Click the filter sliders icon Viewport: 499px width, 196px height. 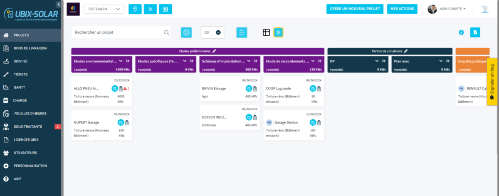pos(242,32)
